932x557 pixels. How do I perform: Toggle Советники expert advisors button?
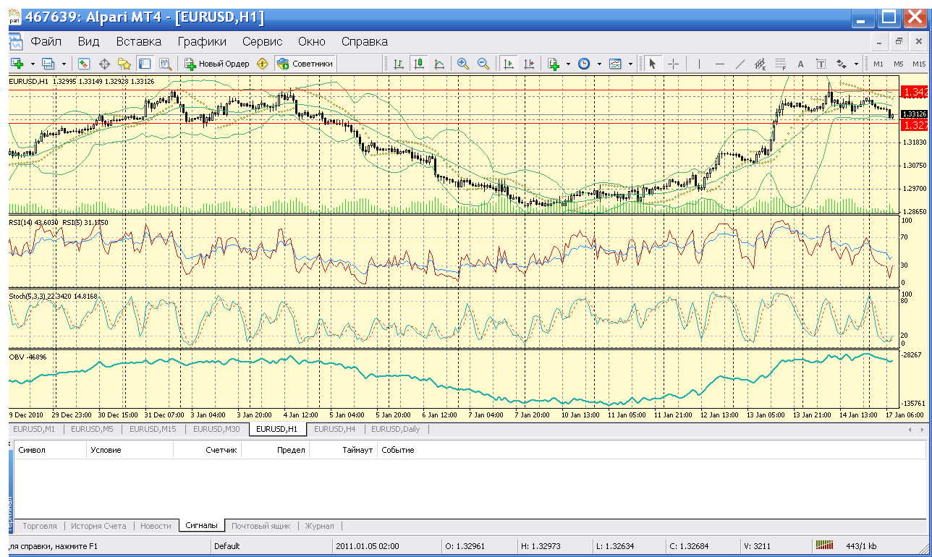coord(305,64)
